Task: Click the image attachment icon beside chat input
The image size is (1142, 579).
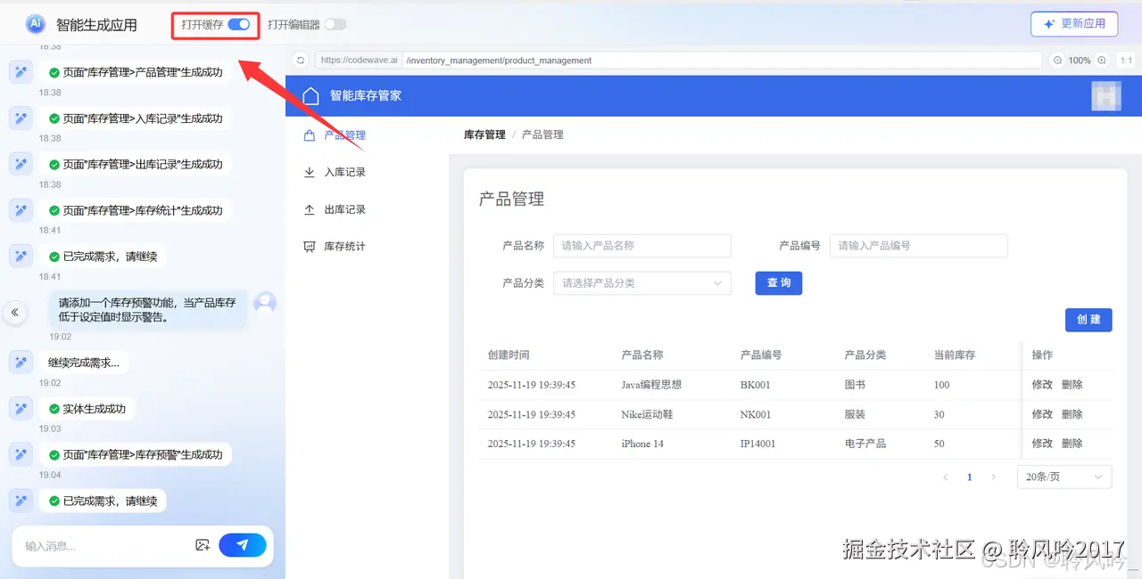Action: pos(203,545)
